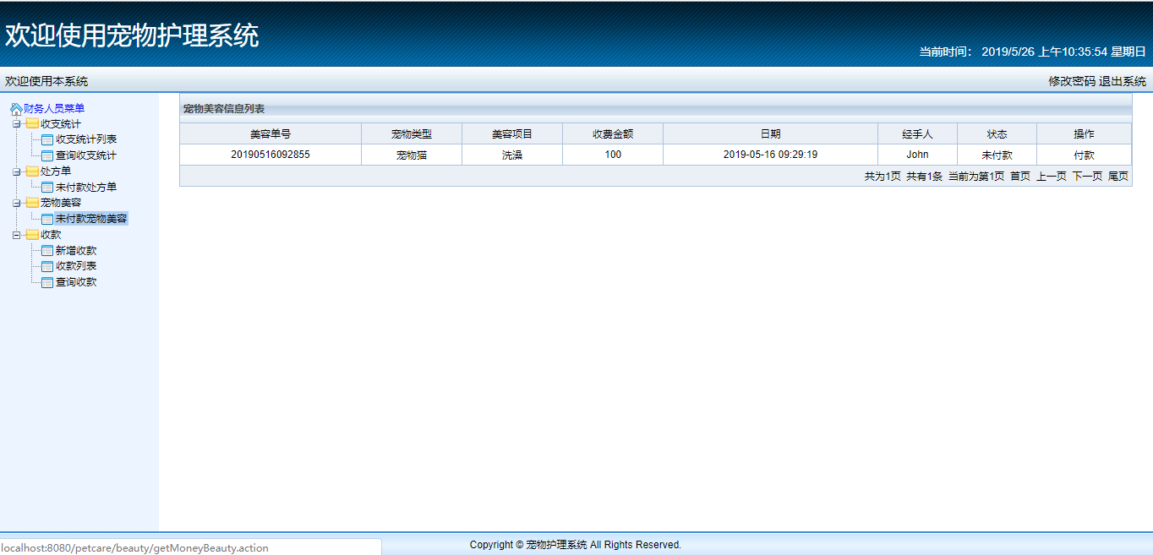Click the 欢迎使用宠物护理系统 header title
This screenshot has width=1153, height=555.
(x=132, y=35)
